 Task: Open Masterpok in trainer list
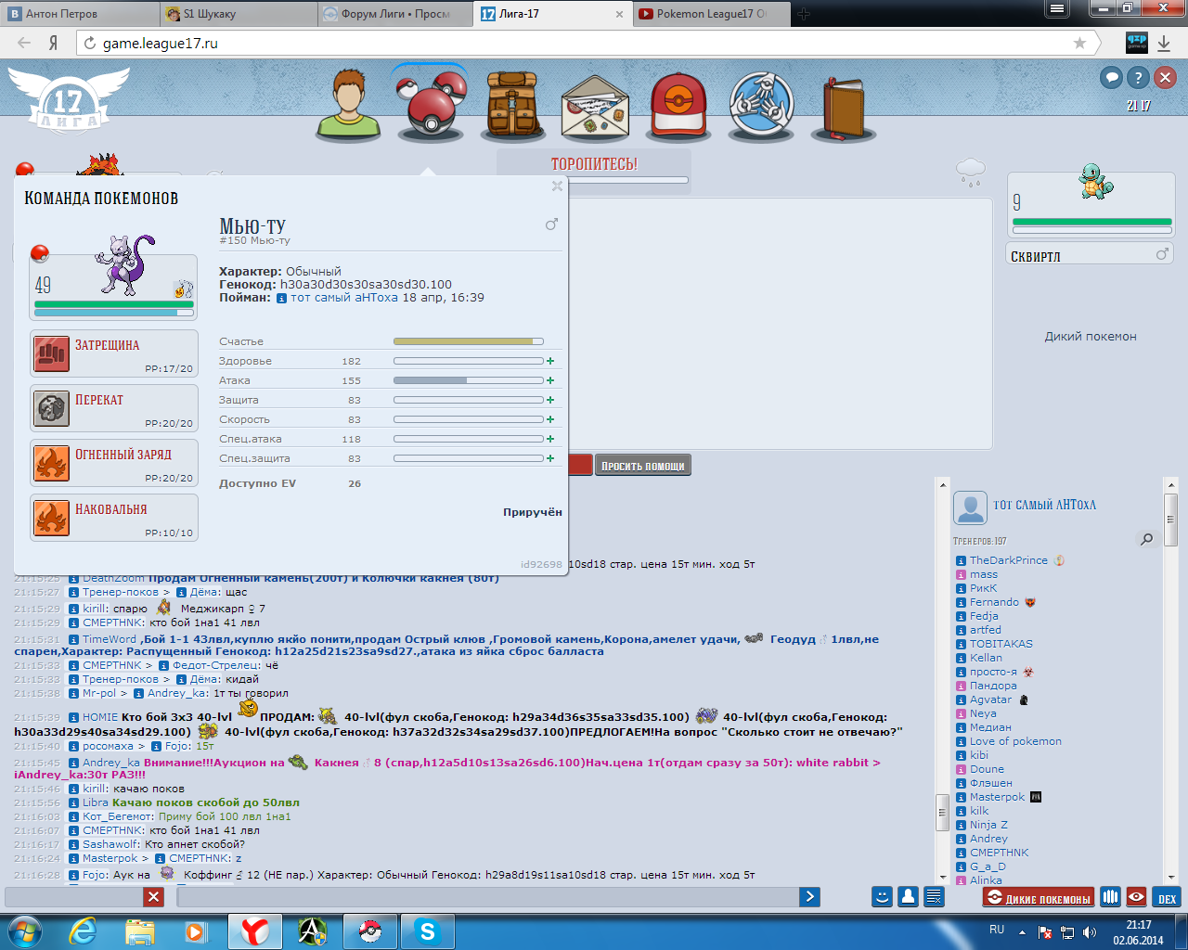(x=998, y=797)
